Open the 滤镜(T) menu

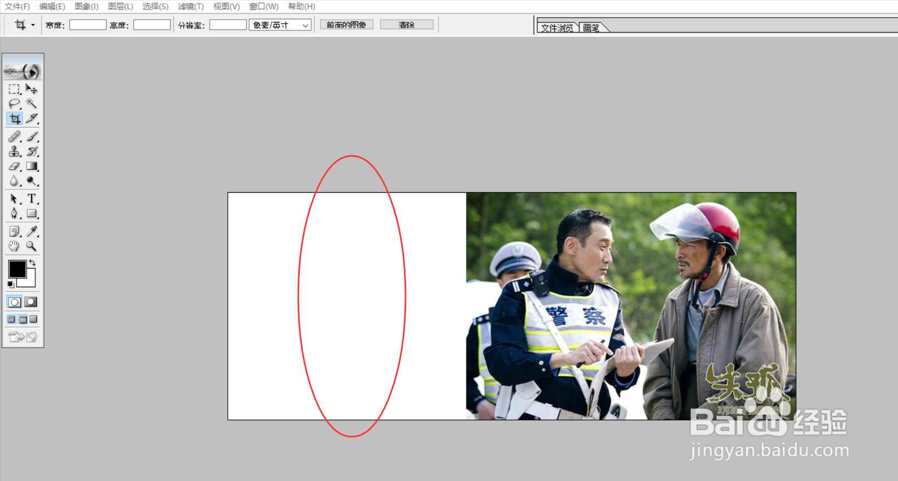click(x=191, y=6)
